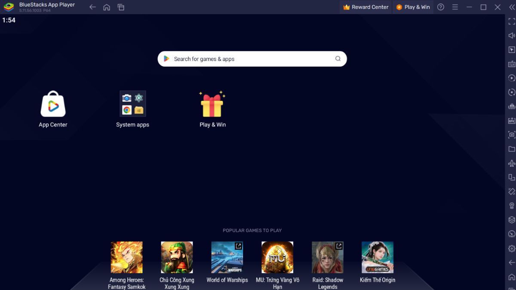Open the volume control speaker icon
The height and width of the screenshot is (290, 516).
(x=512, y=36)
